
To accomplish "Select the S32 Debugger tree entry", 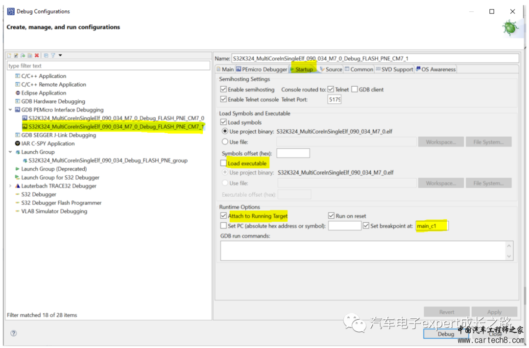I will coord(39,194).
